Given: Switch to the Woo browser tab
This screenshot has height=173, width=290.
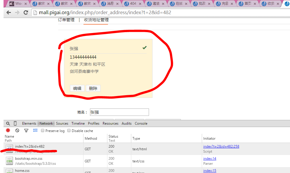Looking at the screenshot, I should 18,4.
